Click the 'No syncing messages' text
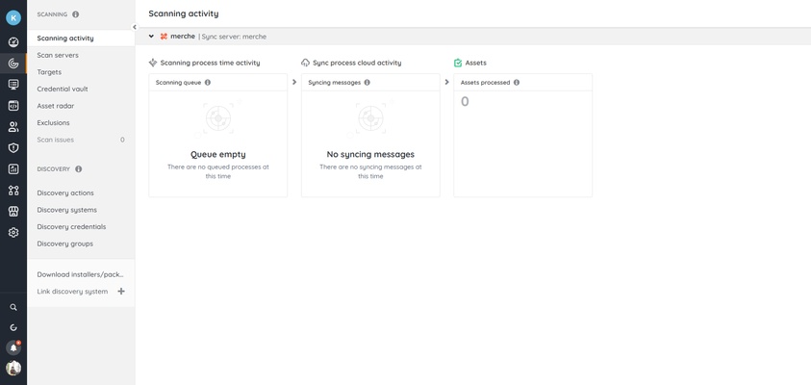This screenshot has height=385, width=811. 370,154
